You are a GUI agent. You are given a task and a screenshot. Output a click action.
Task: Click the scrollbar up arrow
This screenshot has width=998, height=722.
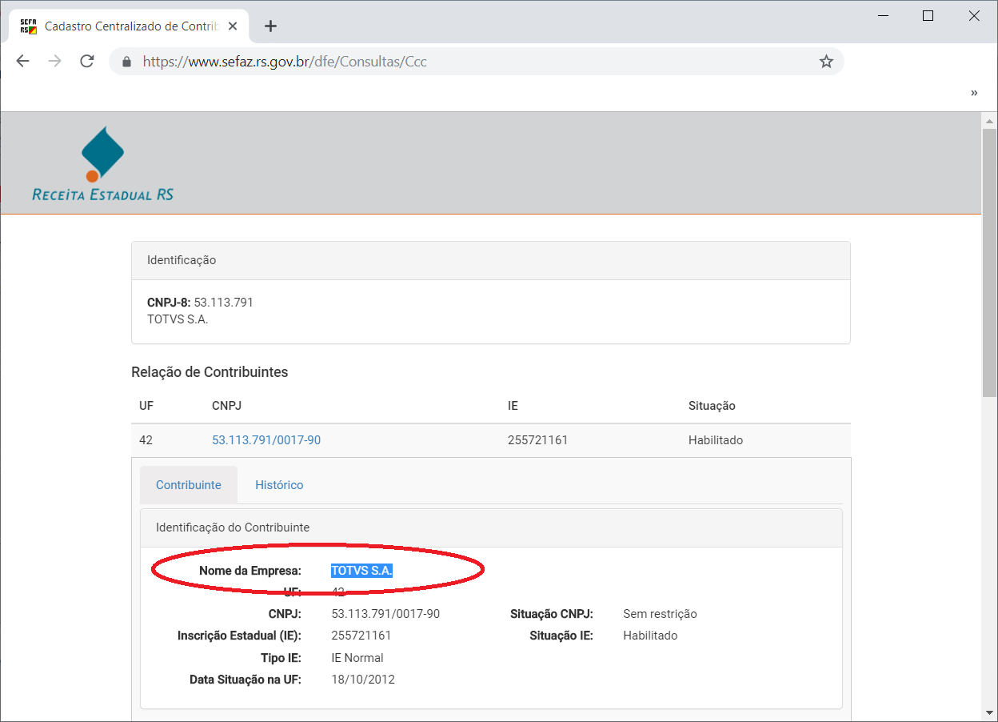(x=989, y=120)
